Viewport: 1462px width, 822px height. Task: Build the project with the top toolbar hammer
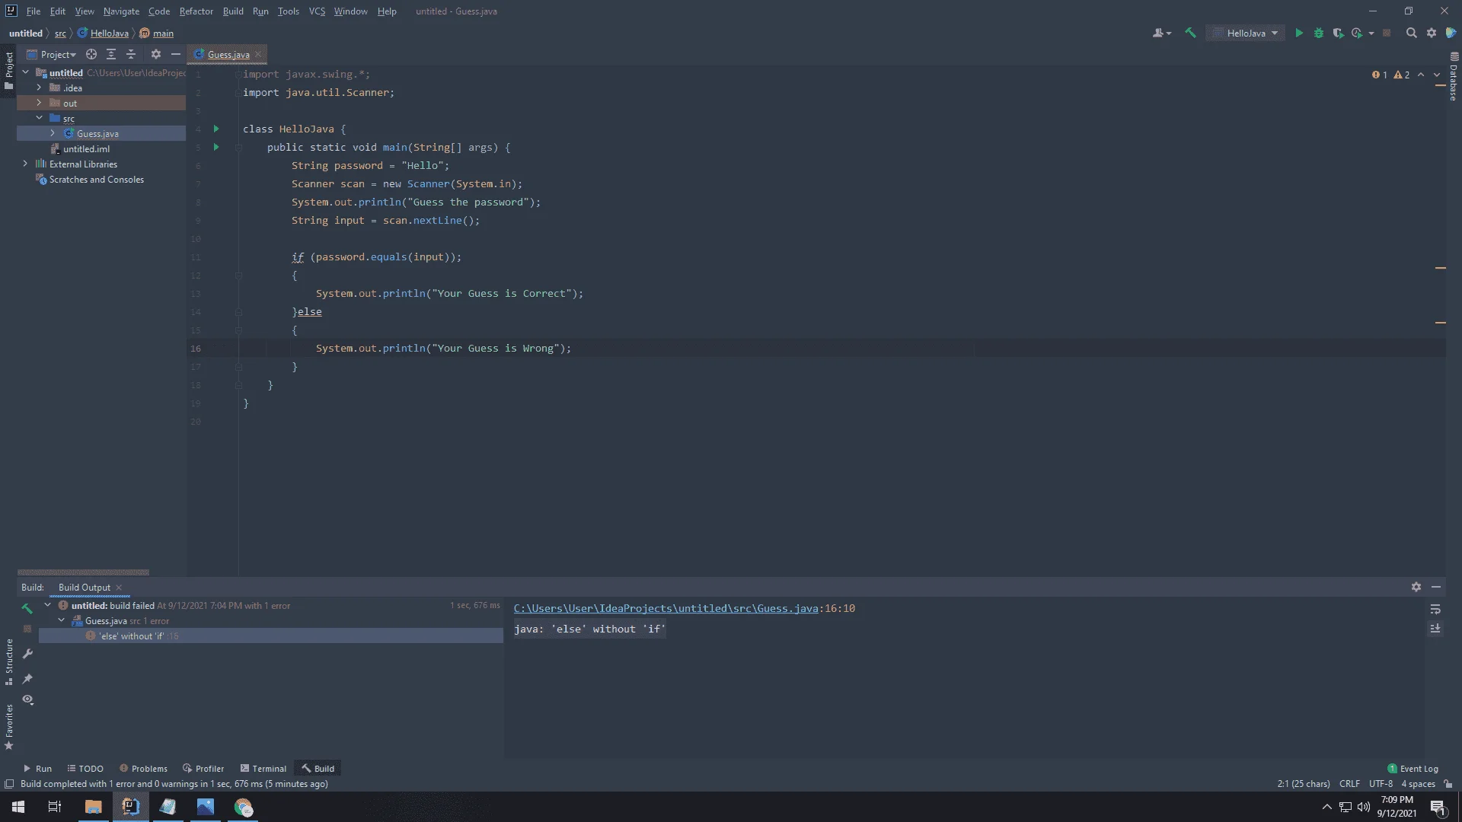tap(1190, 33)
